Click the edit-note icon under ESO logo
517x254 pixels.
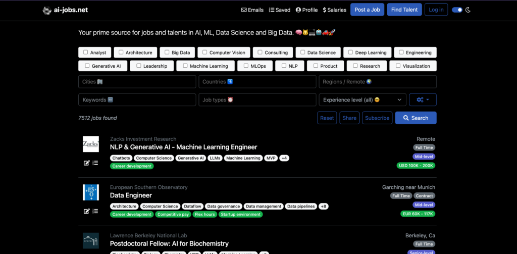87,211
